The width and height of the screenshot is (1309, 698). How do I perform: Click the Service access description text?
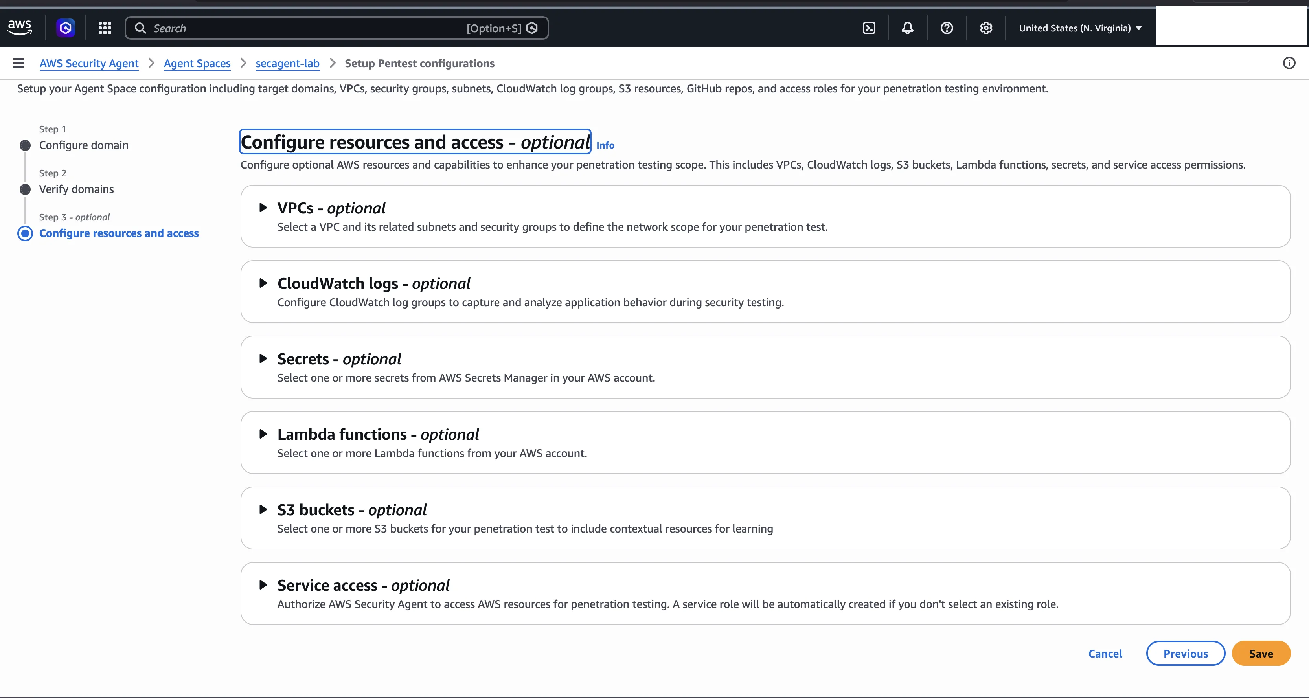point(668,604)
